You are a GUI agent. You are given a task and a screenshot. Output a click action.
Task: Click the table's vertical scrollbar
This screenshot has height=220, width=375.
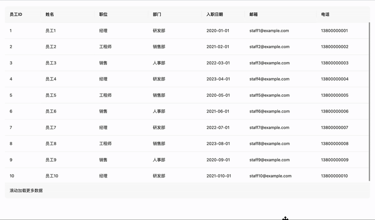tap(369, 102)
